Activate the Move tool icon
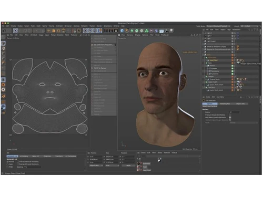Viewport: 263px width, 197px height. pos(48,31)
